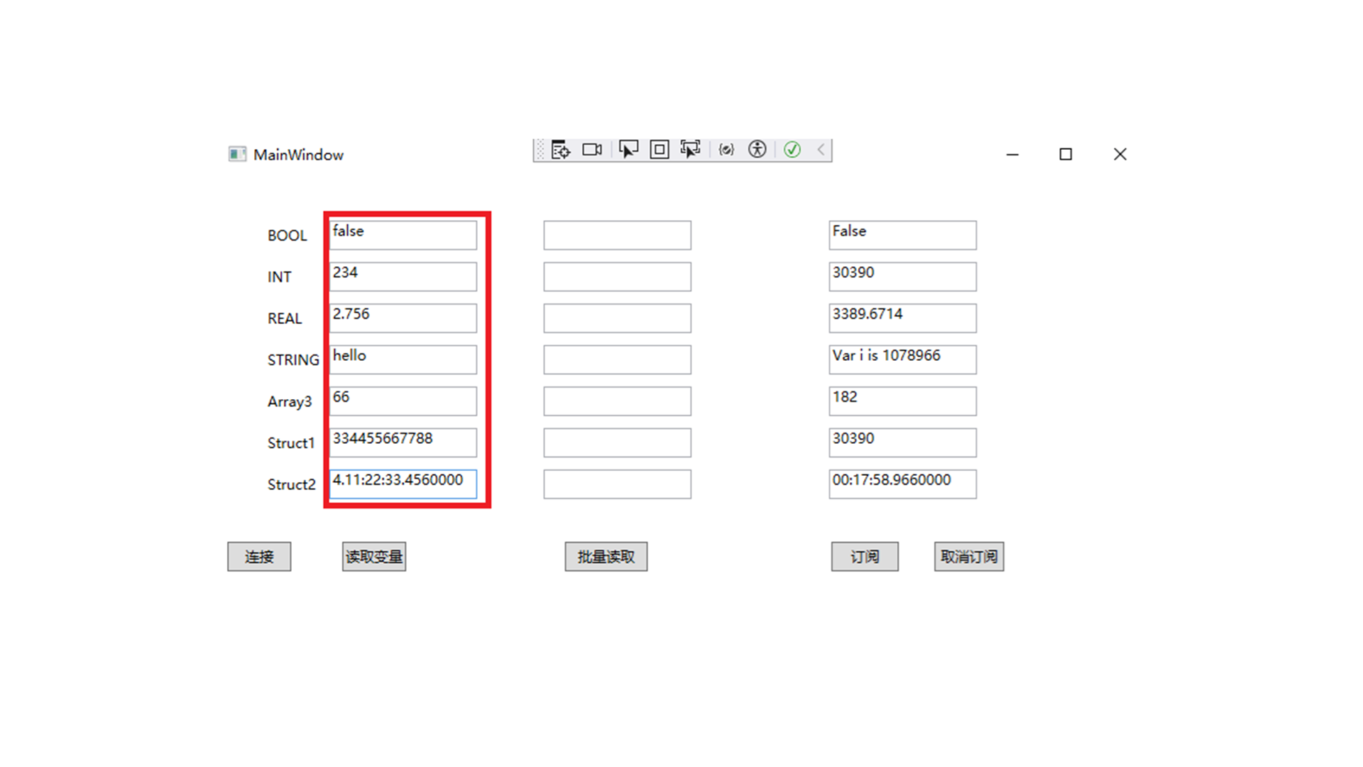
Task: Click the green checkmark status icon
Action: click(x=792, y=150)
